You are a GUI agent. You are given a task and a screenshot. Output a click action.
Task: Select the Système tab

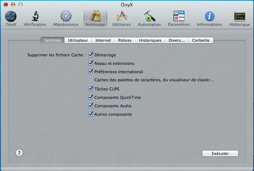[x=52, y=40]
